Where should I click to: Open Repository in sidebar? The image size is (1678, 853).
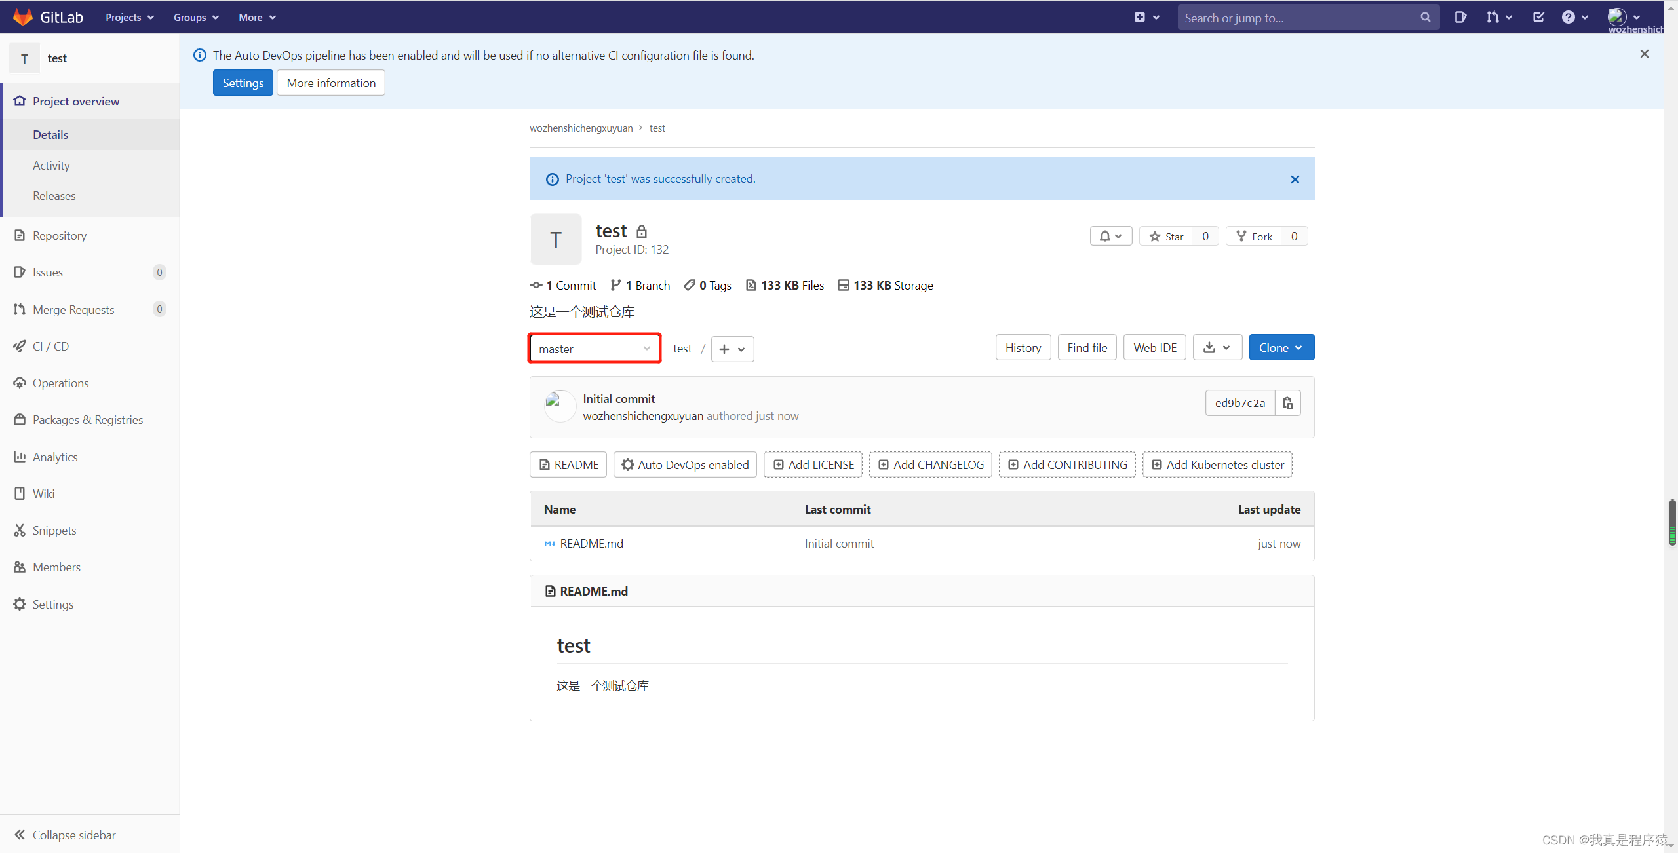pyautogui.click(x=90, y=235)
